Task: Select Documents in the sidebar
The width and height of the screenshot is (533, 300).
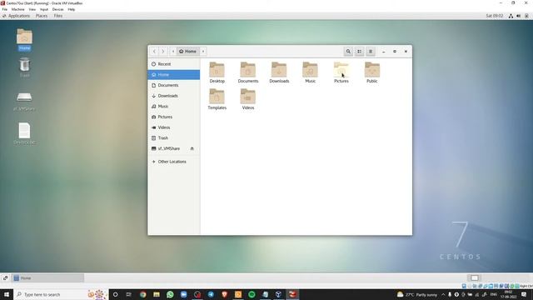Action: tap(174, 85)
